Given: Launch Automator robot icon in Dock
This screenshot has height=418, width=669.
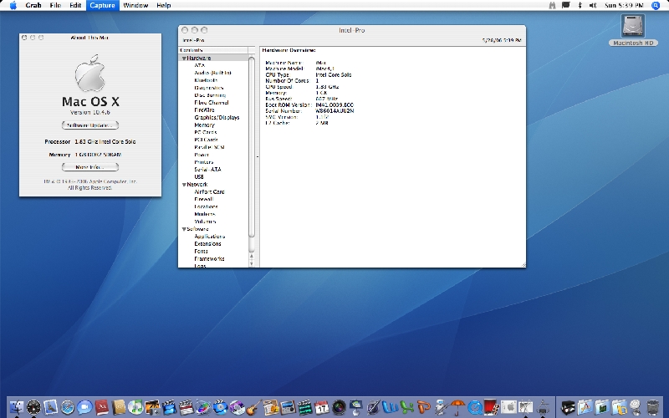Looking at the screenshot, I should coord(442,407).
